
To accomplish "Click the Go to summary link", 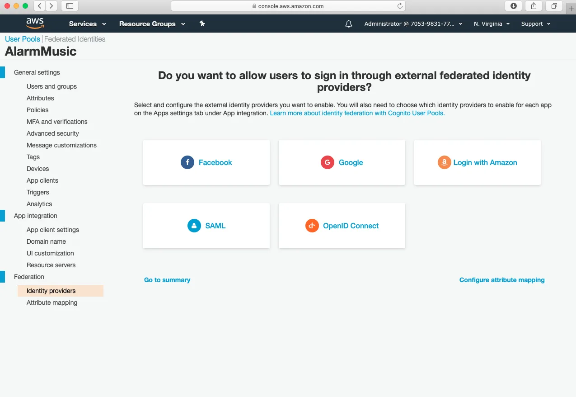I will point(167,280).
